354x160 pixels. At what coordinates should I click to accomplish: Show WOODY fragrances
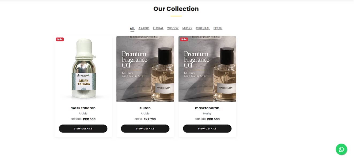coord(173,28)
